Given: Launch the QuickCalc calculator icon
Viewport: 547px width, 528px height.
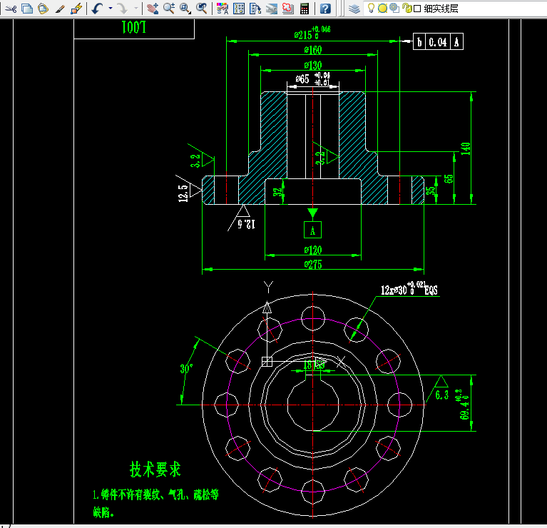Looking at the screenshot, I should click(305, 9).
